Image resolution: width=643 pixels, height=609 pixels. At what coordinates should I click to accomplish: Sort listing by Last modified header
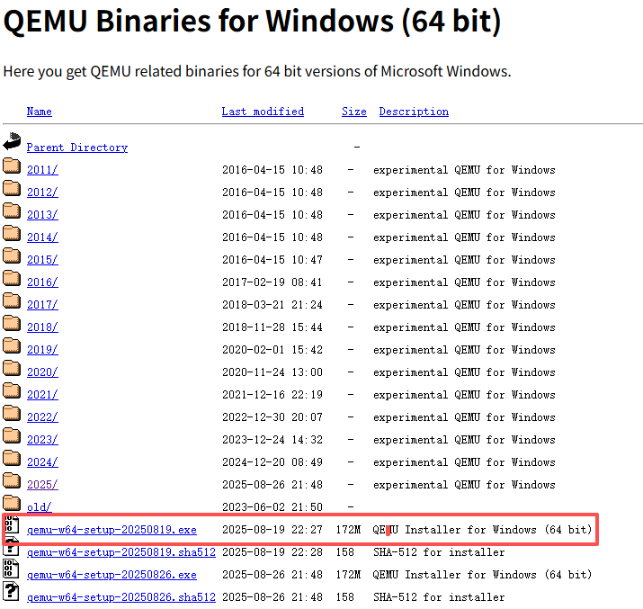[263, 112]
